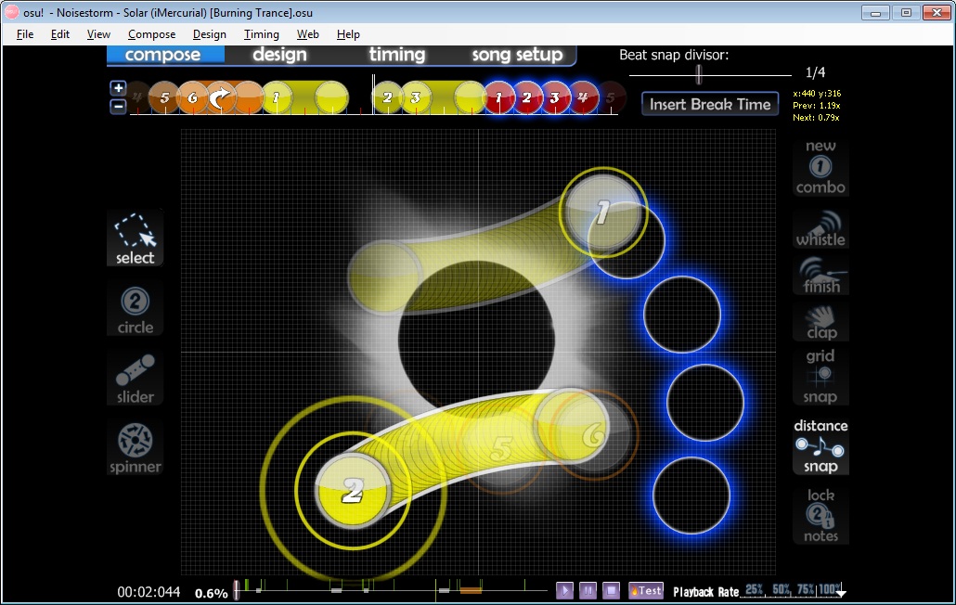Open the File menu

click(x=25, y=34)
